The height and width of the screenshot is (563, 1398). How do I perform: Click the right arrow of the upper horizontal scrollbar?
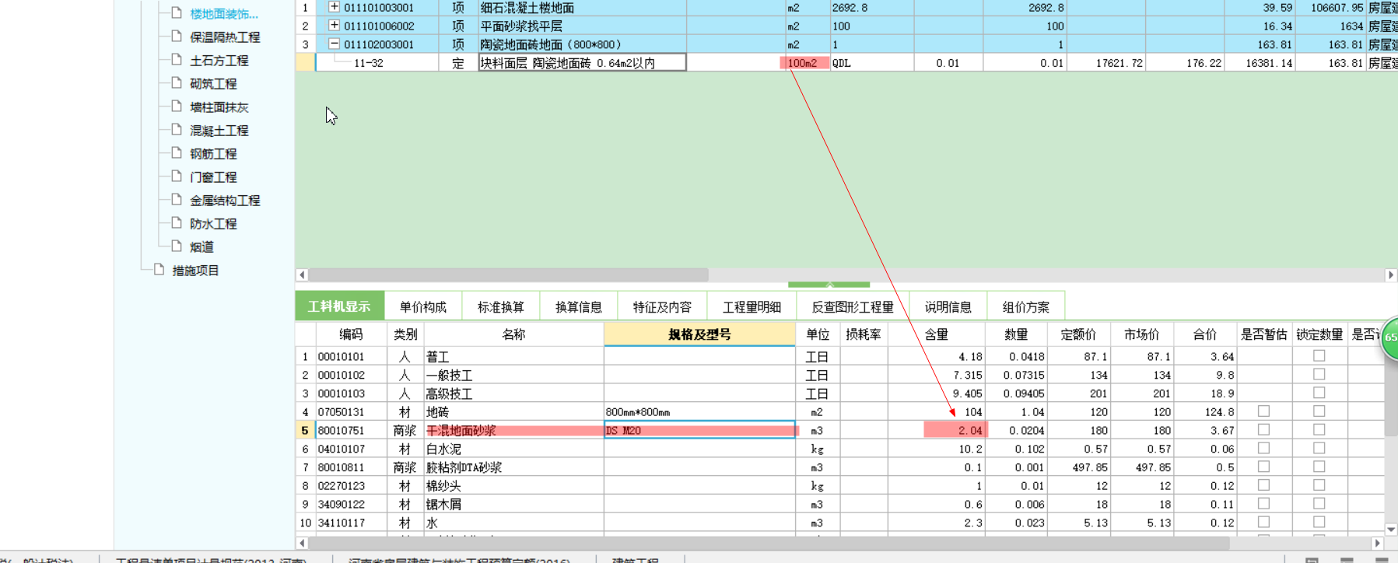point(1391,275)
